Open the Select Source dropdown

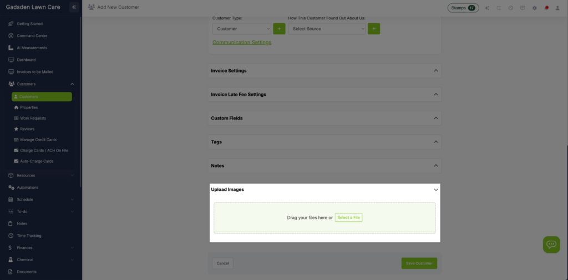(327, 29)
